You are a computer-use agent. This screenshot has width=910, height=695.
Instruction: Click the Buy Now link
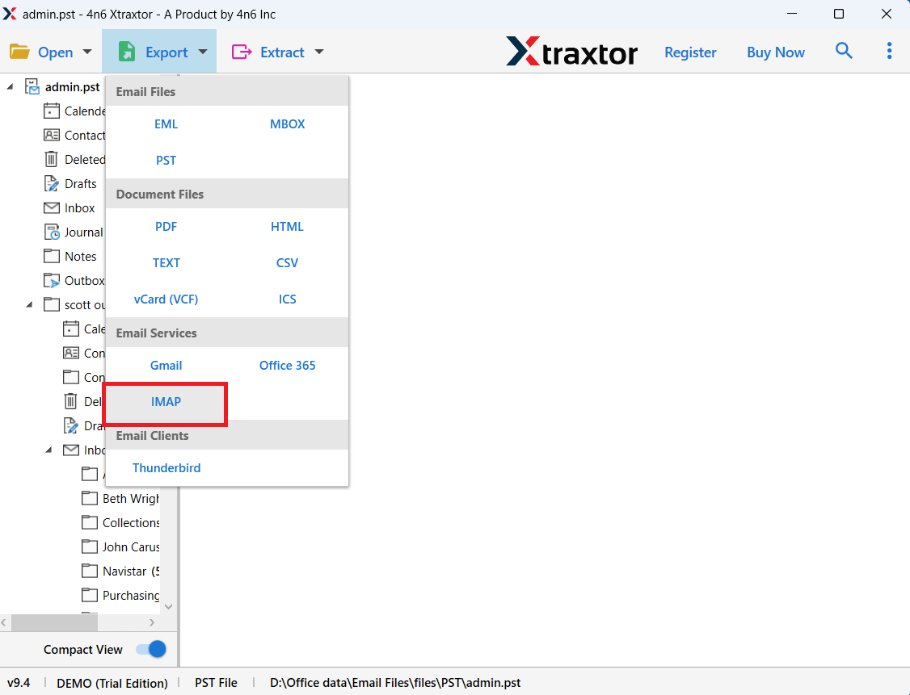tap(775, 51)
